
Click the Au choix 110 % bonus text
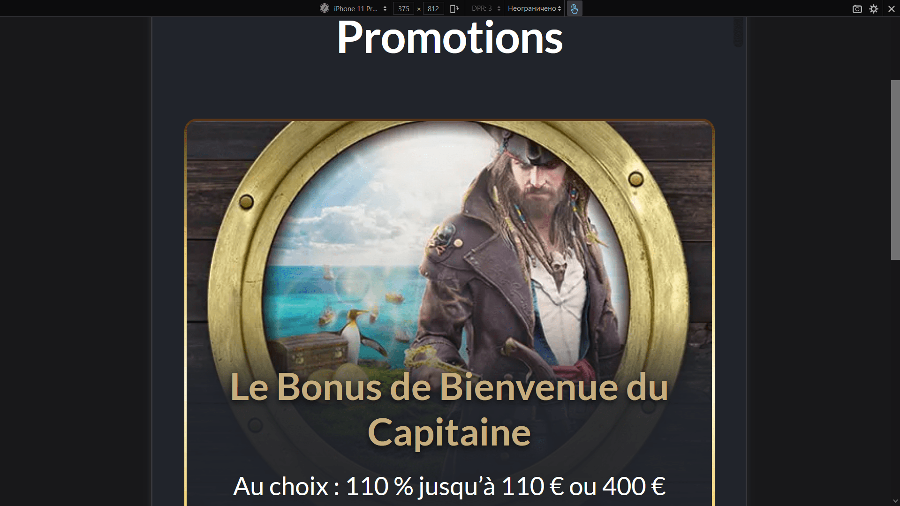pos(449,486)
